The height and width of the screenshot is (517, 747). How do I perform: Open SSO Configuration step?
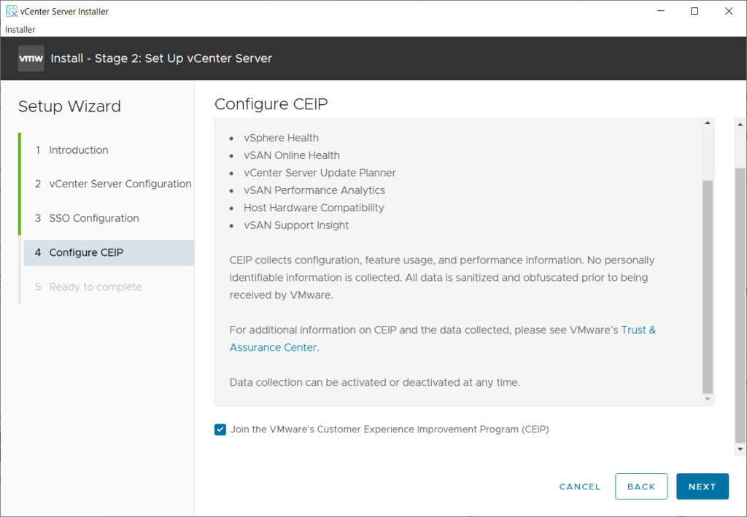tap(93, 218)
